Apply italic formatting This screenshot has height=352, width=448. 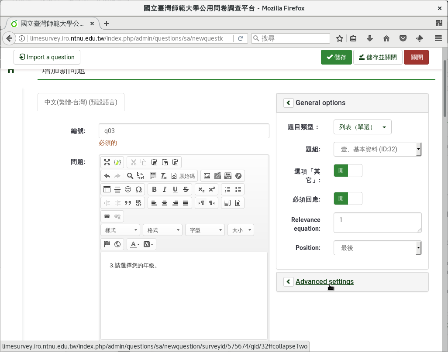coord(165,189)
